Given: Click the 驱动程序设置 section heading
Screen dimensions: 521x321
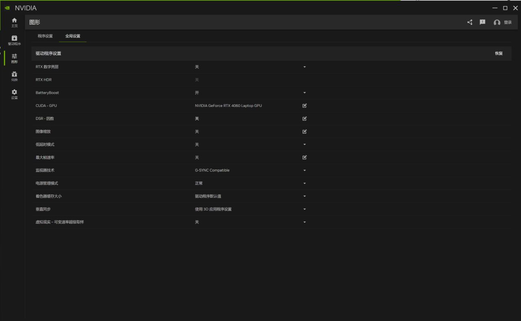Looking at the screenshot, I should point(48,54).
